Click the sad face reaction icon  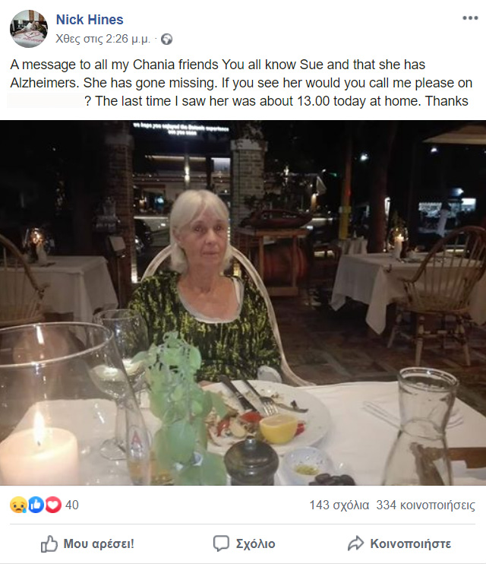point(17,505)
